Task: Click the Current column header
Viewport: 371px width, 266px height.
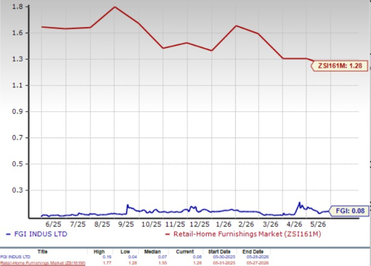Action: 185,252
